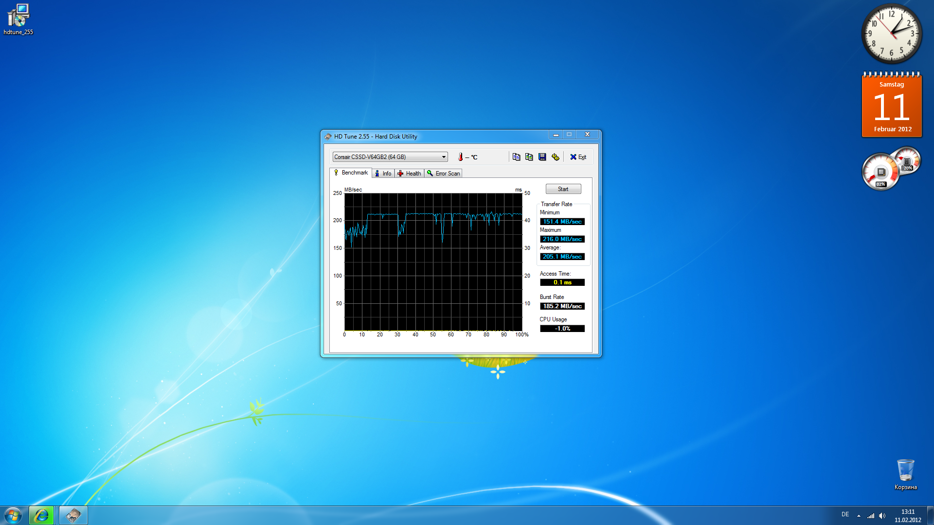
Task: Select minimum value 151.4 MB/sec
Action: 562,222
